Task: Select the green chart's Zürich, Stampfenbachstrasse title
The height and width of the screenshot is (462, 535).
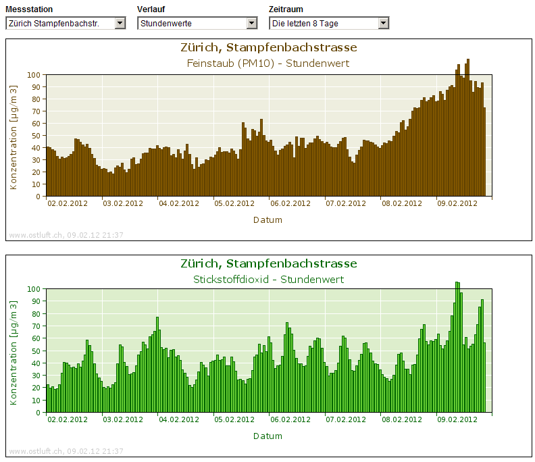Action: coord(268,263)
